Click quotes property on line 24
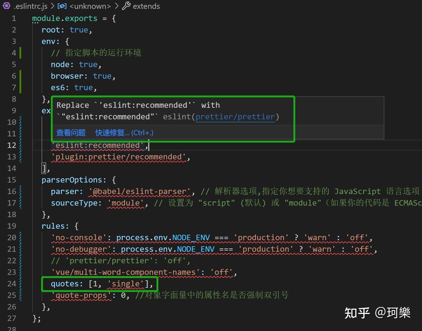The width and height of the screenshot is (422, 331). tap(65, 284)
